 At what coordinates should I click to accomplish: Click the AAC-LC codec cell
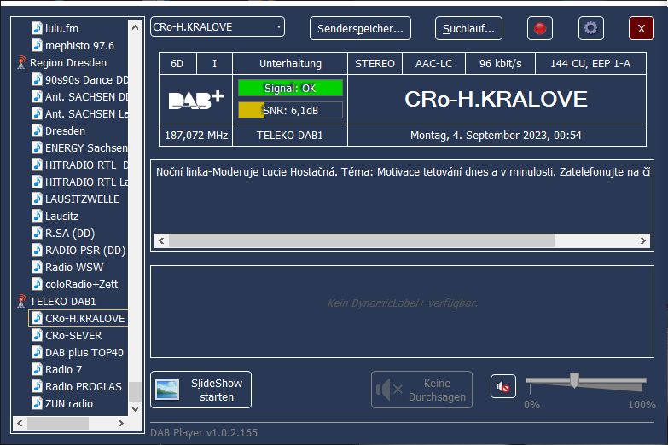(434, 64)
